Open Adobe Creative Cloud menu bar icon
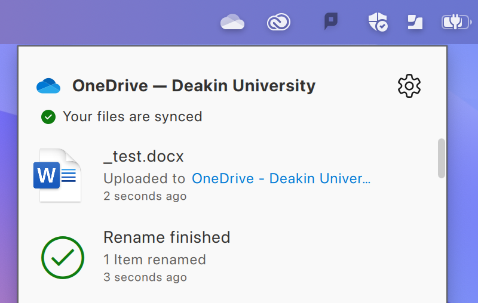478x303 pixels. (x=278, y=23)
